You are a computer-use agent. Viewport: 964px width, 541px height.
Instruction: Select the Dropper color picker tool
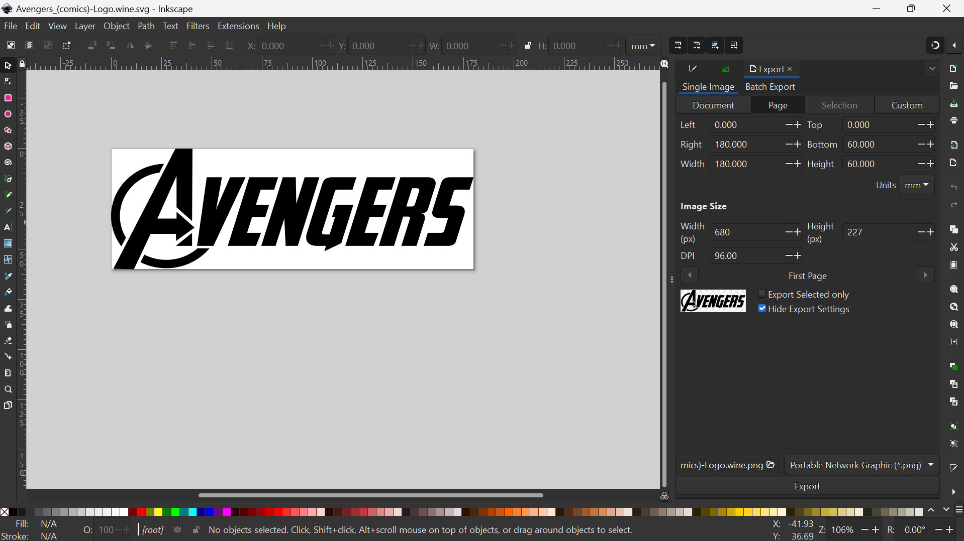[x=8, y=276]
